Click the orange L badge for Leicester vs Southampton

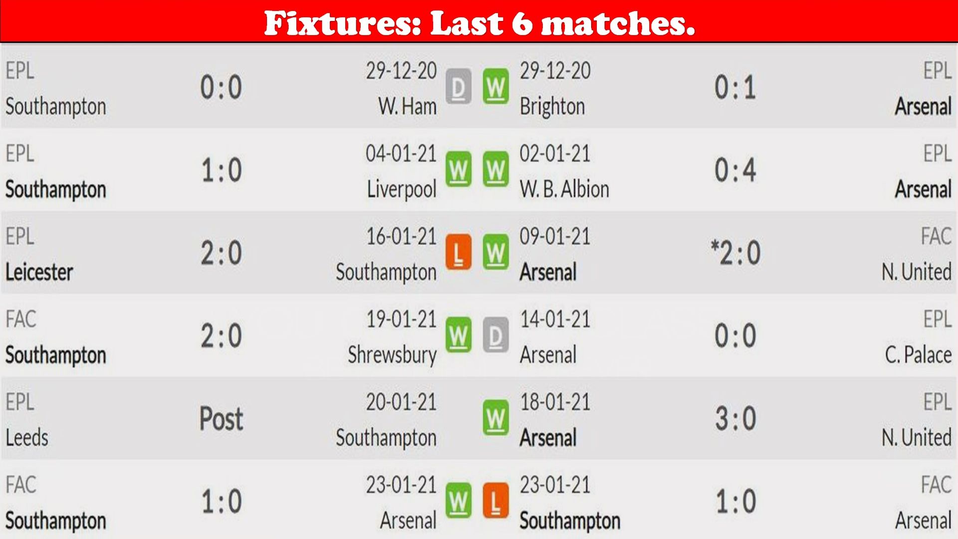click(x=458, y=252)
